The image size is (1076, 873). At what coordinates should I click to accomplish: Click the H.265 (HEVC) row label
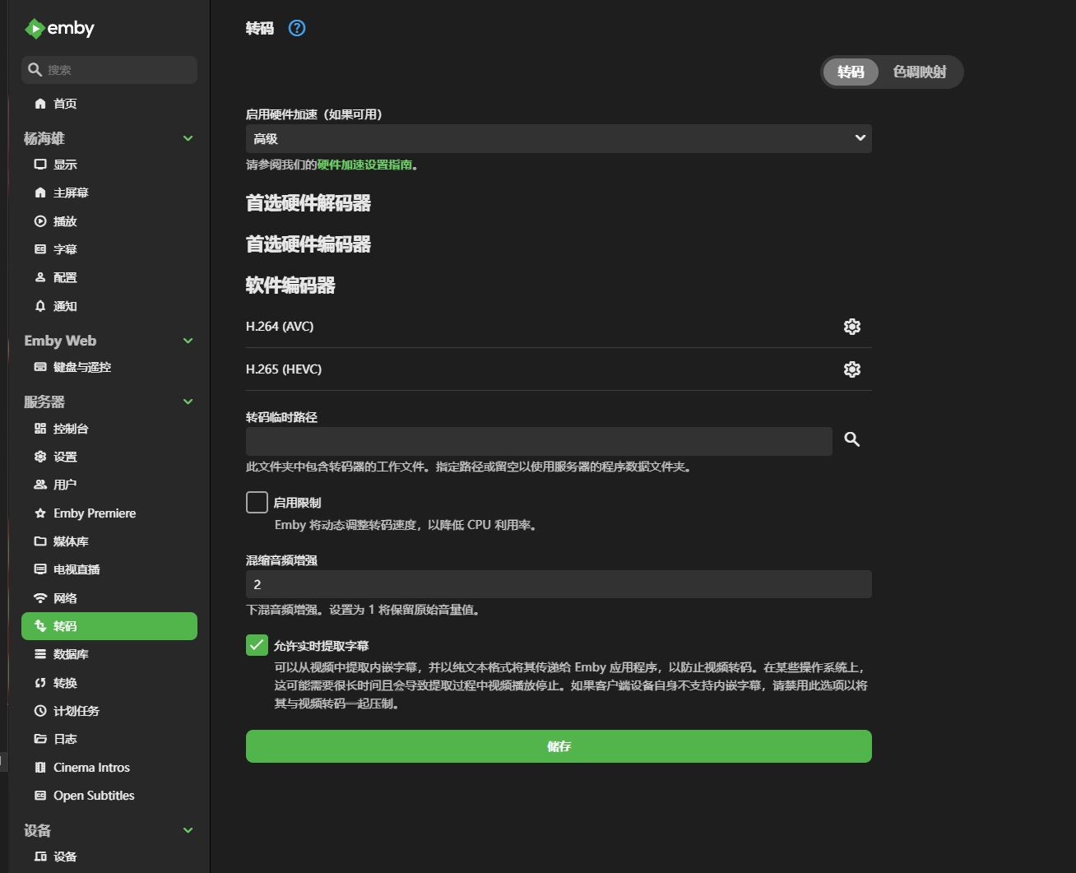[284, 369]
